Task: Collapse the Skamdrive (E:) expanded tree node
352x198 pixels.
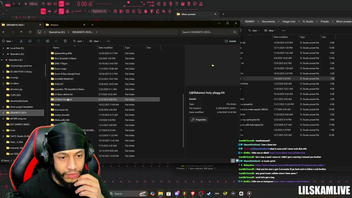Action: [2, 60]
